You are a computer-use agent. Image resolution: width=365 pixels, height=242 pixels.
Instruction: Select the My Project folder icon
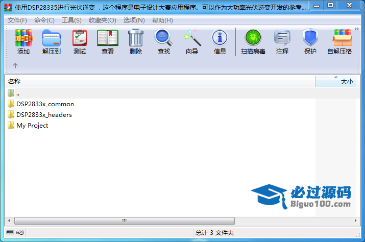11,125
